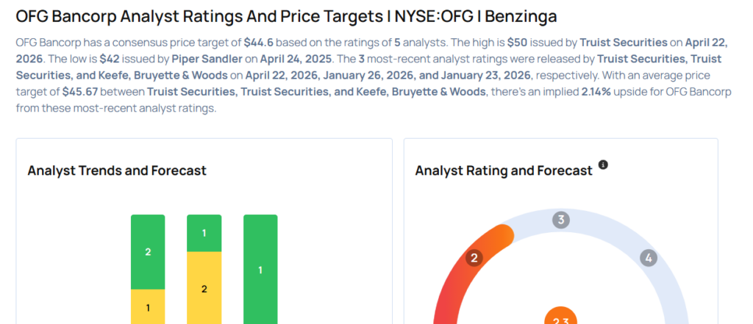Click the yellow segment of the first bar
This screenshot has height=324, width=753.
tap(148, 306)
